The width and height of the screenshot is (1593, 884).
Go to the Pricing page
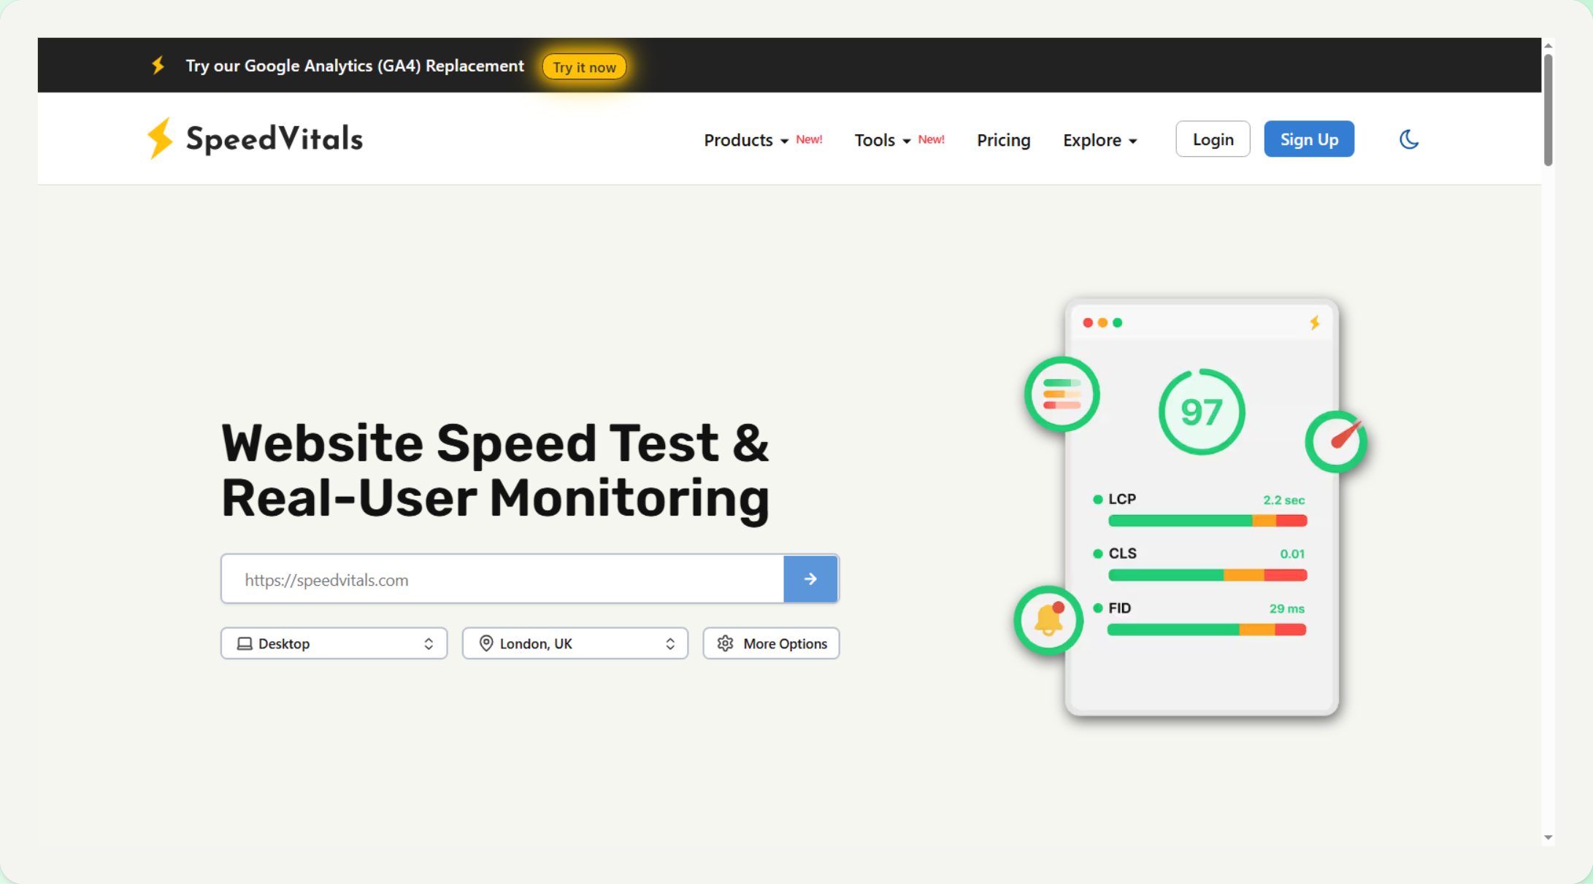(1003, 140)
